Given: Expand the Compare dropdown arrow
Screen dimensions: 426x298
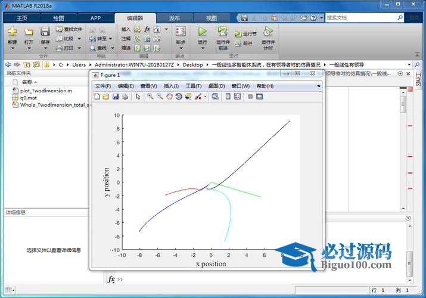Looking at the screenshot, I should [x=79, y=39].
